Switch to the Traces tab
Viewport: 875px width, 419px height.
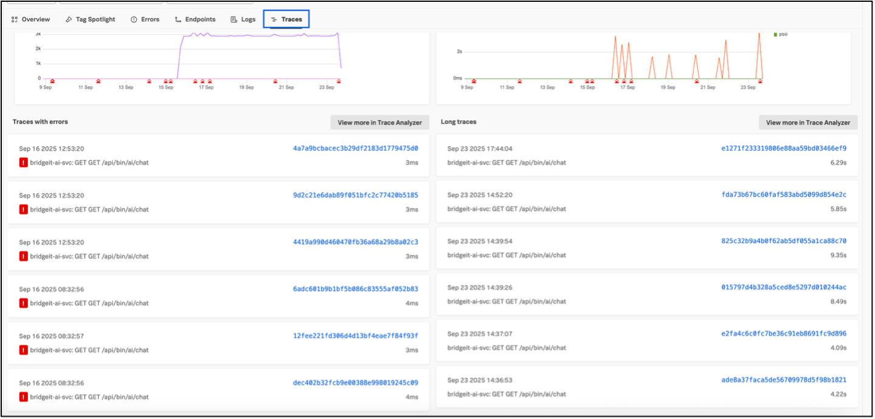[286, 19]
